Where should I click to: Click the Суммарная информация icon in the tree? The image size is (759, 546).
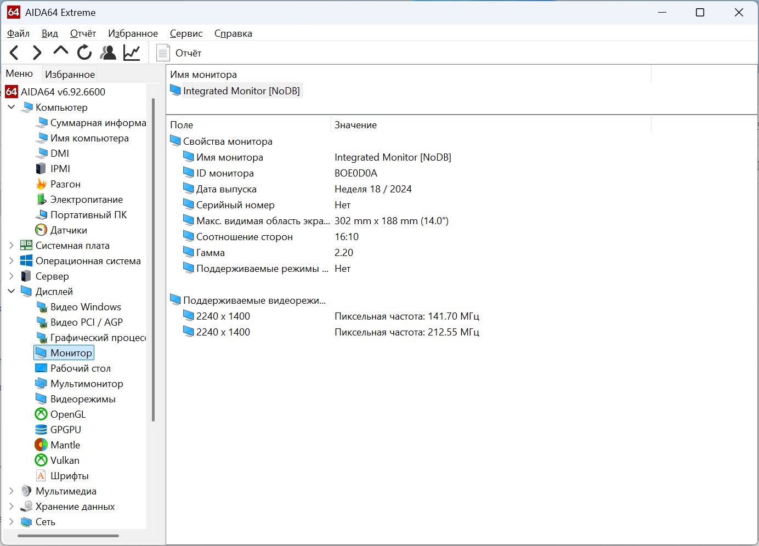point(41,122)
